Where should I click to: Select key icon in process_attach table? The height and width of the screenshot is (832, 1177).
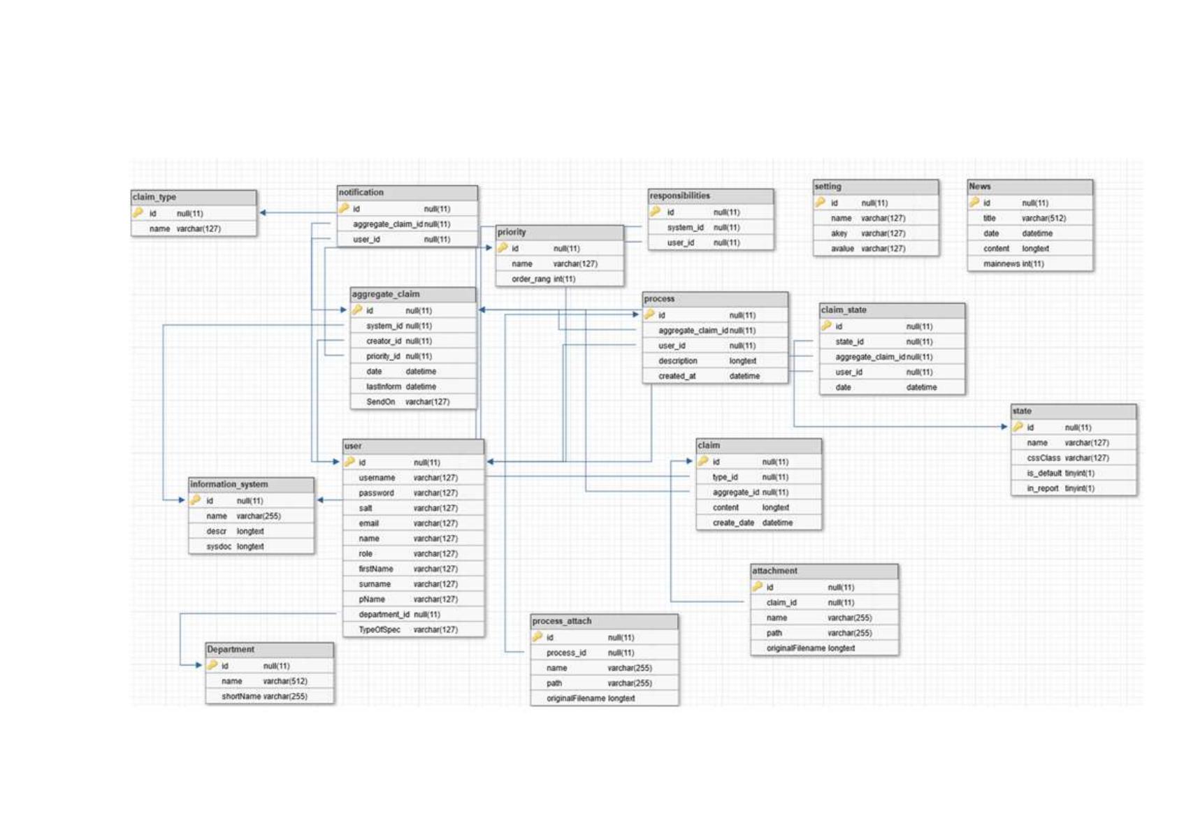click(537, 636)
